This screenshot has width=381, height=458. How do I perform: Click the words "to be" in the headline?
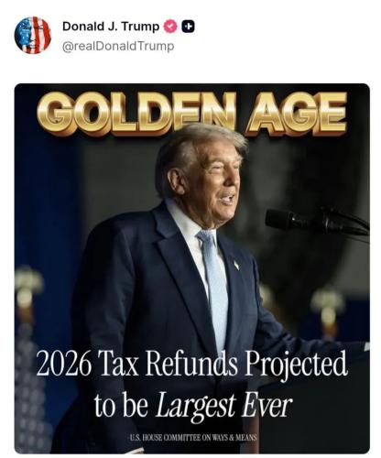(x=121, y=406)
